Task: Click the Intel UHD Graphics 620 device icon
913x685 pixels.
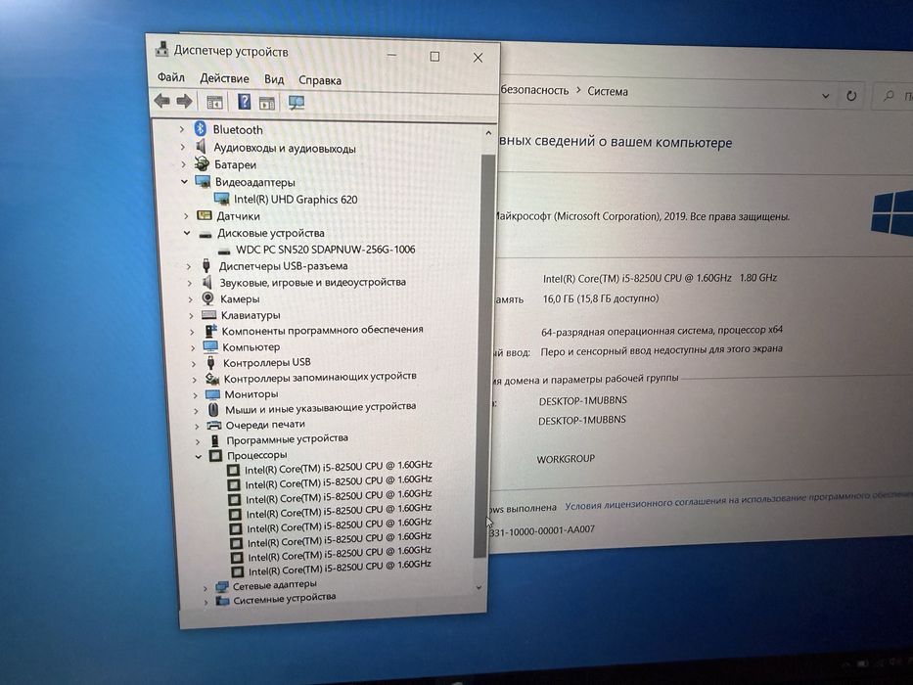Action: pos(221,199)
